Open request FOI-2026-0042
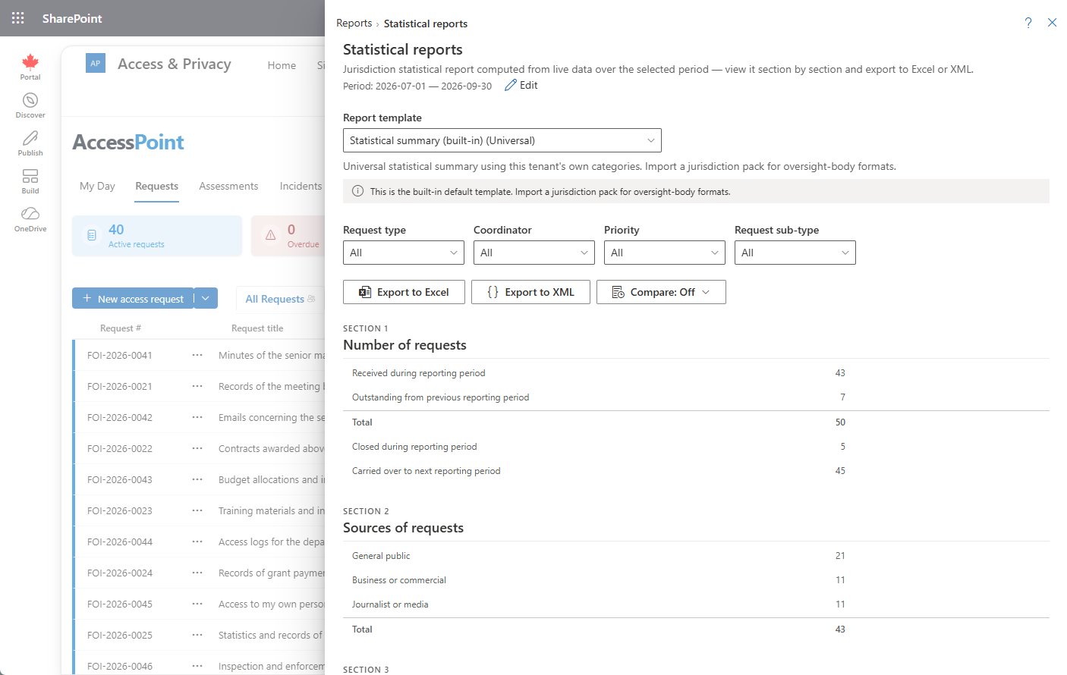 click(120, 417)
